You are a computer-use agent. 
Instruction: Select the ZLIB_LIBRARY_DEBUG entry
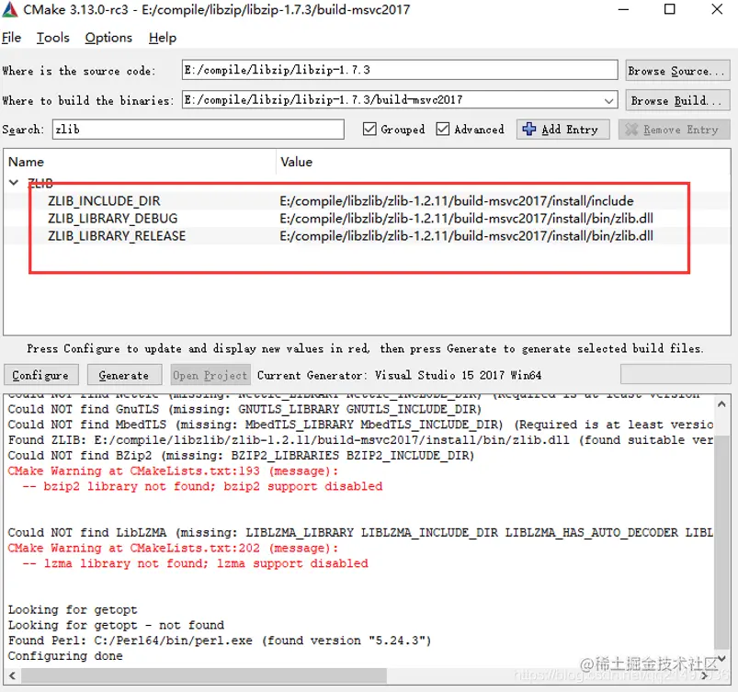click(112, 219)
